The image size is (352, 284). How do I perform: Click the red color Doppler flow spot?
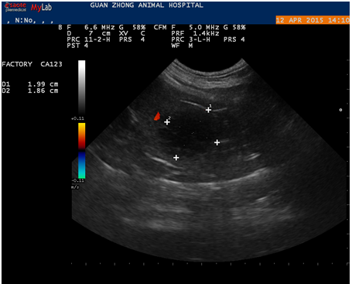coord(157,116)
